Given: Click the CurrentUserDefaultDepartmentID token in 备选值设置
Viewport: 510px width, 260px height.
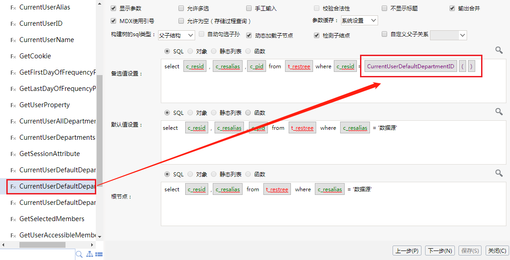Looking at the screenshot, I should [411, 66].
